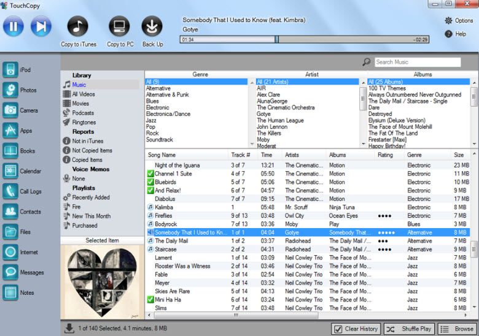Click the Search Music input field
This screenshot has width=479, height=336.
click(418, 62)
